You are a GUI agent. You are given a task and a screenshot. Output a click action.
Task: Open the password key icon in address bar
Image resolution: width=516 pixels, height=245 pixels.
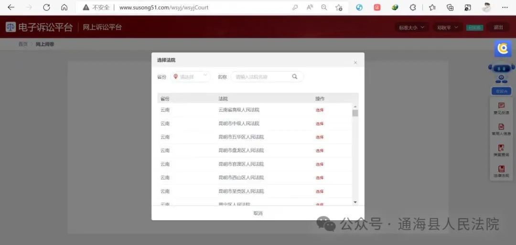click(x=295, y=7)
